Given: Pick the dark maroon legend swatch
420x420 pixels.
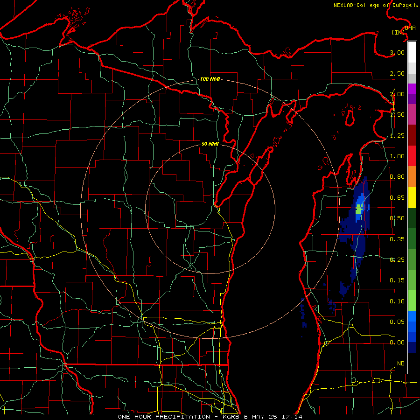Looking at the screenshot, I should tap(412, 135).
